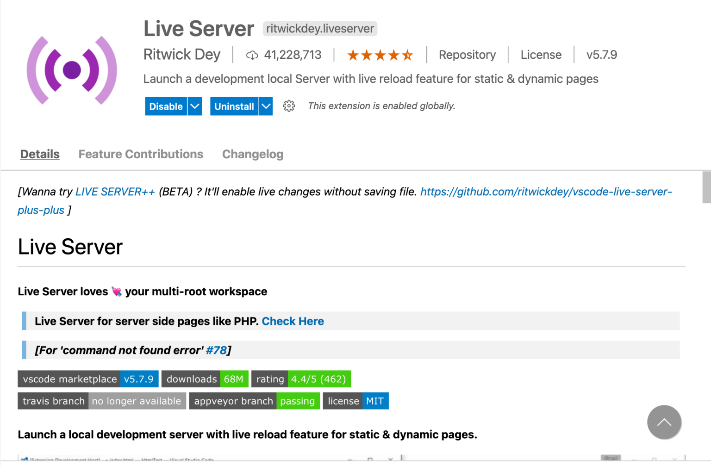Click the five-star rating icon

[380, 55]
